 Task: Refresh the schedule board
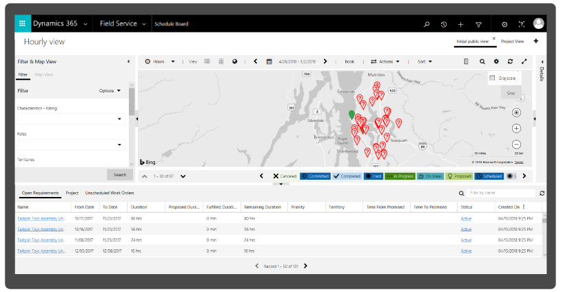510,61
